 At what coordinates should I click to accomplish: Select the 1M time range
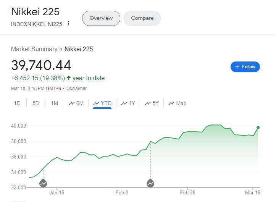[x=54, y=103]
